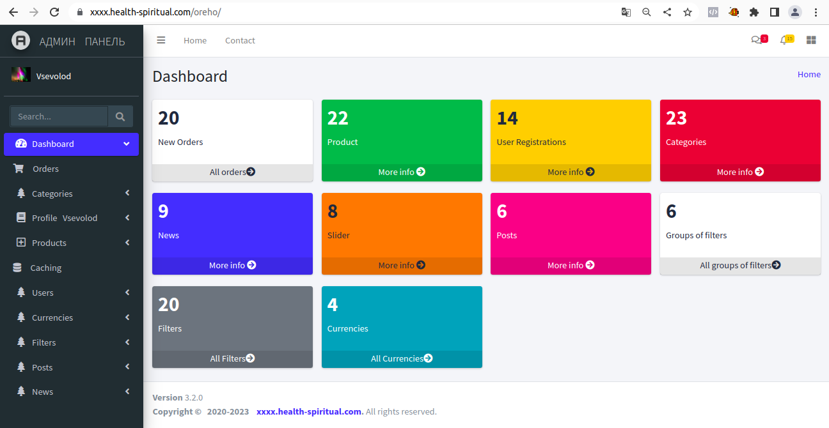Click All Filters link on Filters card
The image size is (829, 428).
click(232, 358)
